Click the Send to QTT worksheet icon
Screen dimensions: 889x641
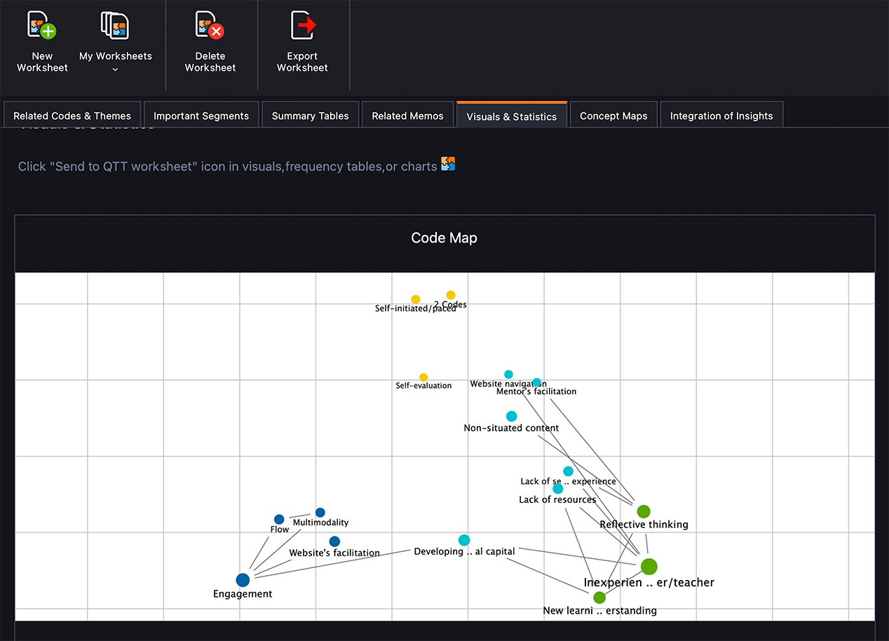click(448, 165)
